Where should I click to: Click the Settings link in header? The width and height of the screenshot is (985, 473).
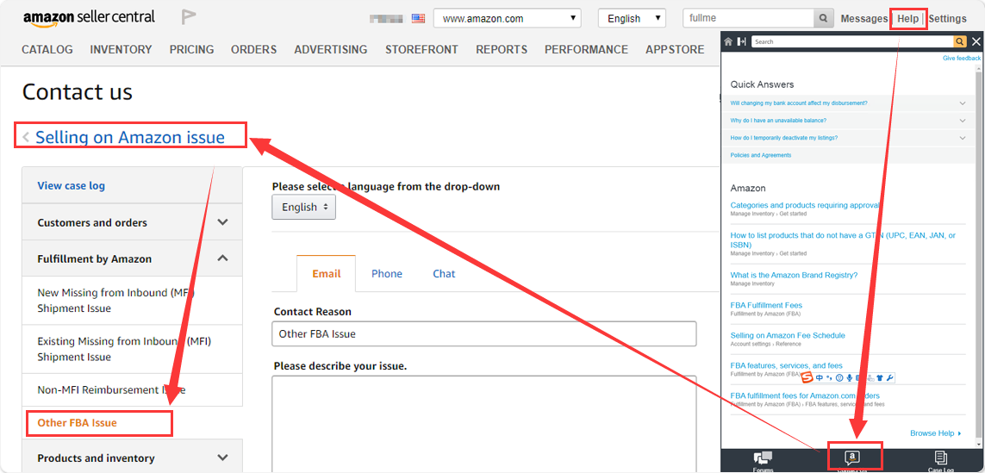(947, 19)
